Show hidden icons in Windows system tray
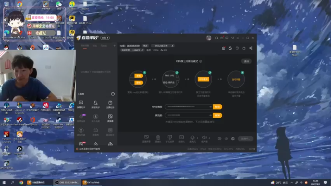 pos(292,183)
